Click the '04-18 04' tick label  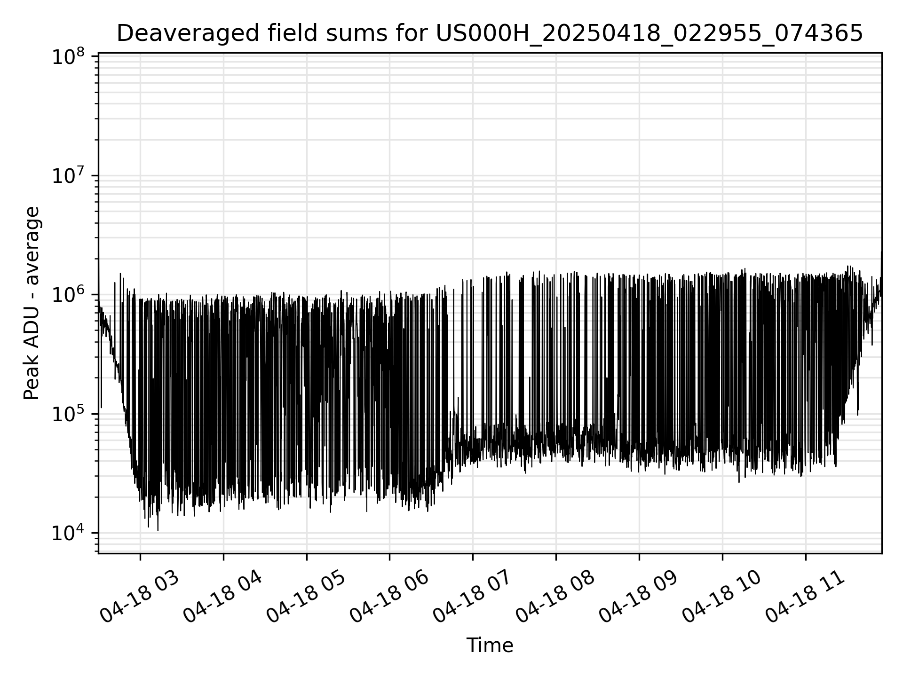point(223,597)
